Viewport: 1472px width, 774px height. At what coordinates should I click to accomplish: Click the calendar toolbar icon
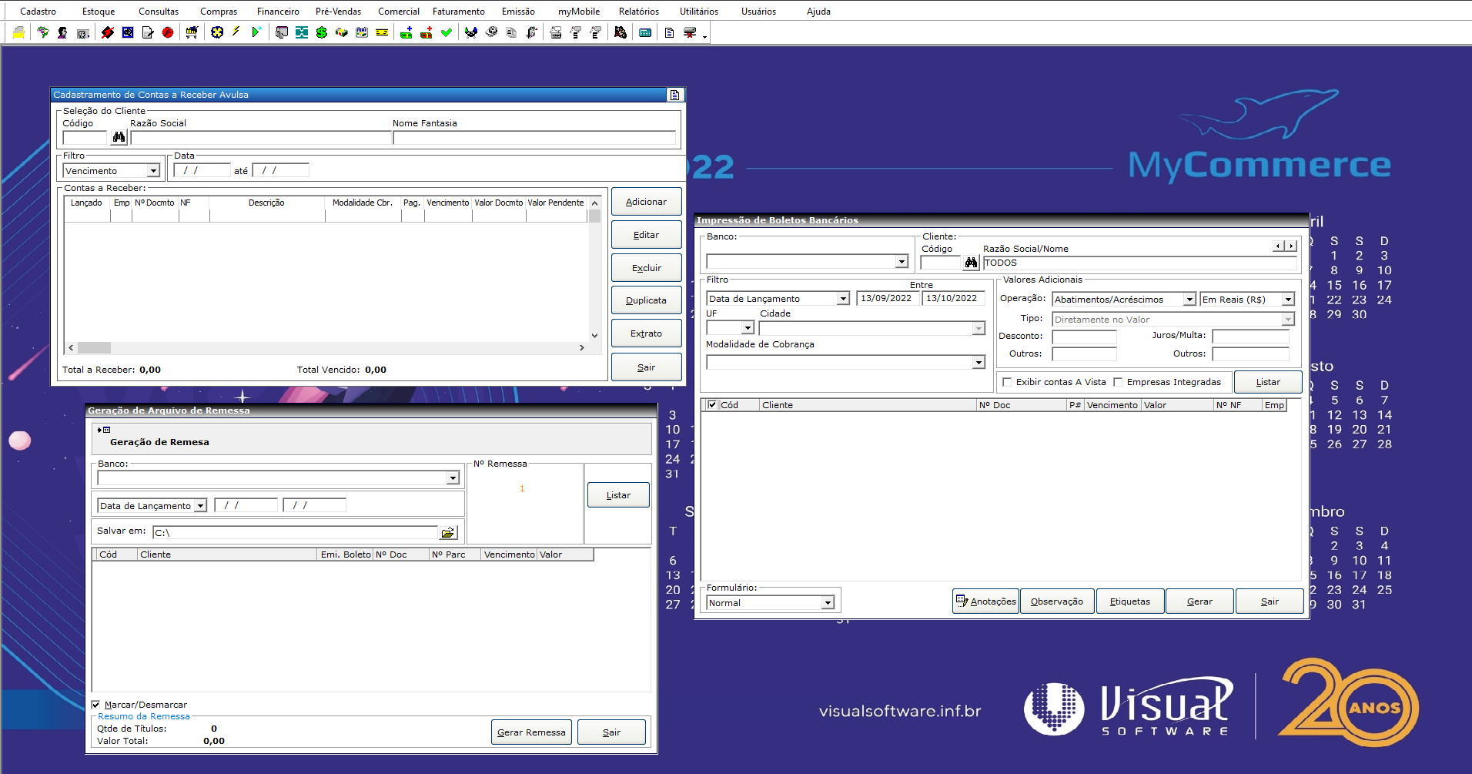(362, 32)
